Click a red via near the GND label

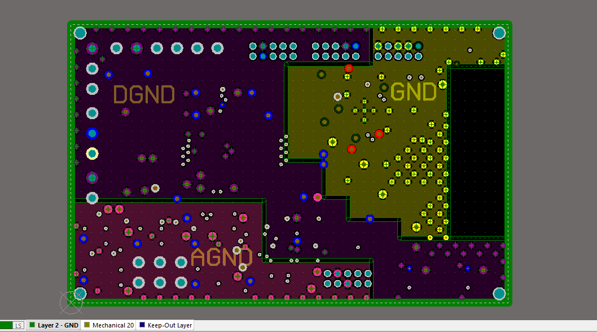click(349, 68)
